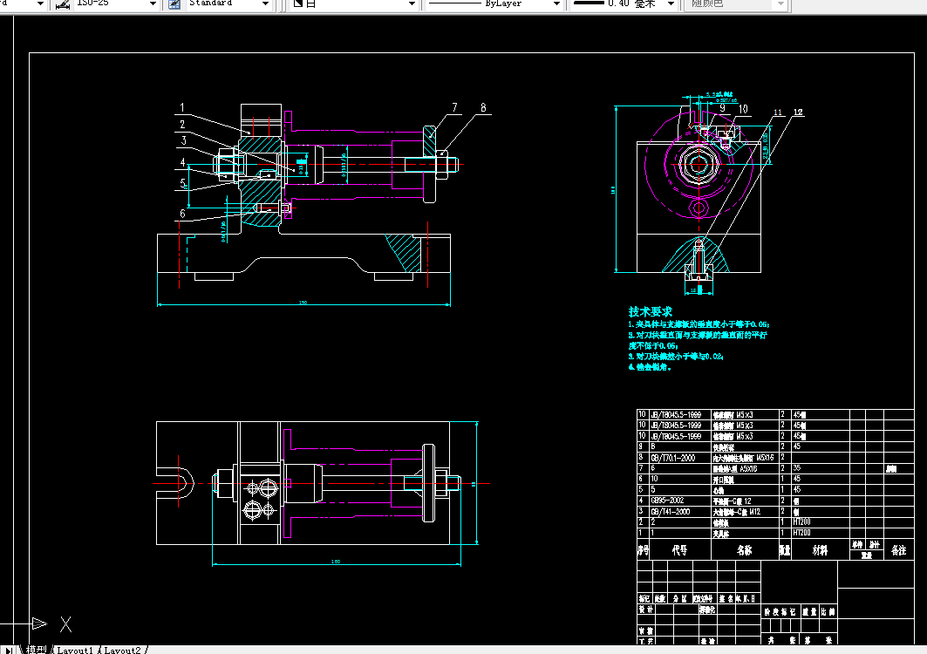This screenshot has width=927, height=654.
Task: Select the short fourth technical requirement line
Action: (650, 367)
